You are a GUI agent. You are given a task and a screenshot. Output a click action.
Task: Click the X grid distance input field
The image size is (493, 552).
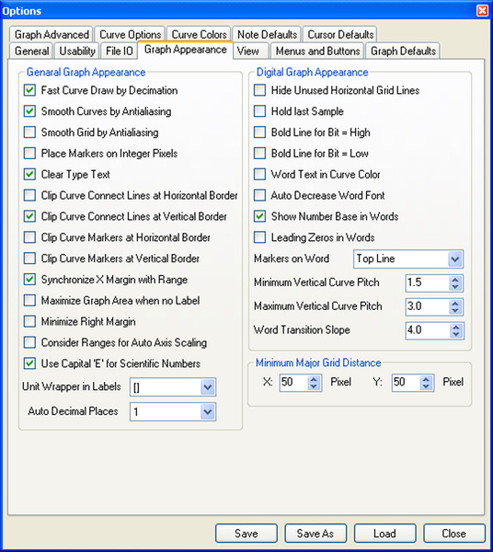(x=293, y=383)
